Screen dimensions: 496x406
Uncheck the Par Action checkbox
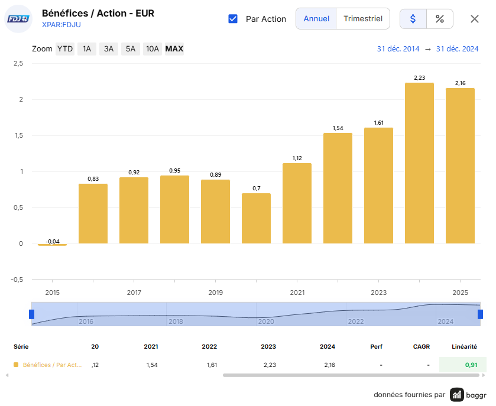[x=233, y=19]
